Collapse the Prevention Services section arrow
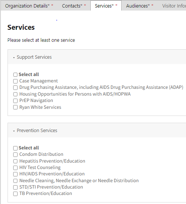 (14, 131)
